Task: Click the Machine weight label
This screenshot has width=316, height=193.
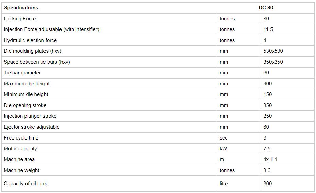Action: [21, 171]
